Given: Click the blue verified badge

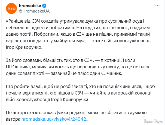Looking at the screenshot, I should point(44,6).
